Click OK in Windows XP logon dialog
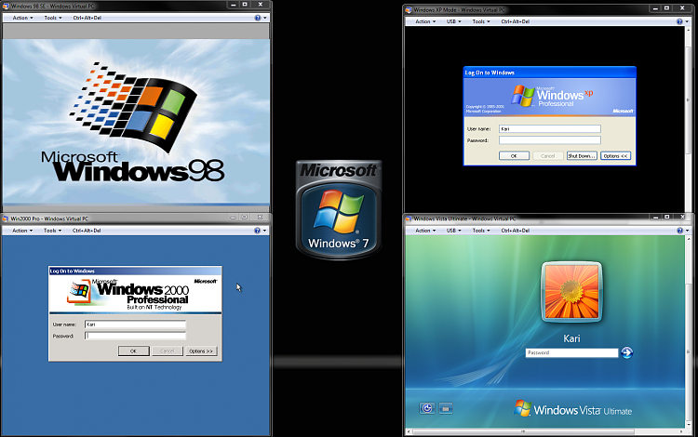 click(x=514, y=155)
